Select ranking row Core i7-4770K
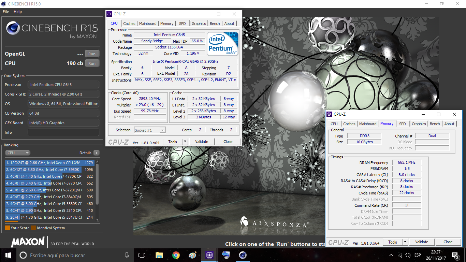The image size is (466, 262). click(49, 176)
